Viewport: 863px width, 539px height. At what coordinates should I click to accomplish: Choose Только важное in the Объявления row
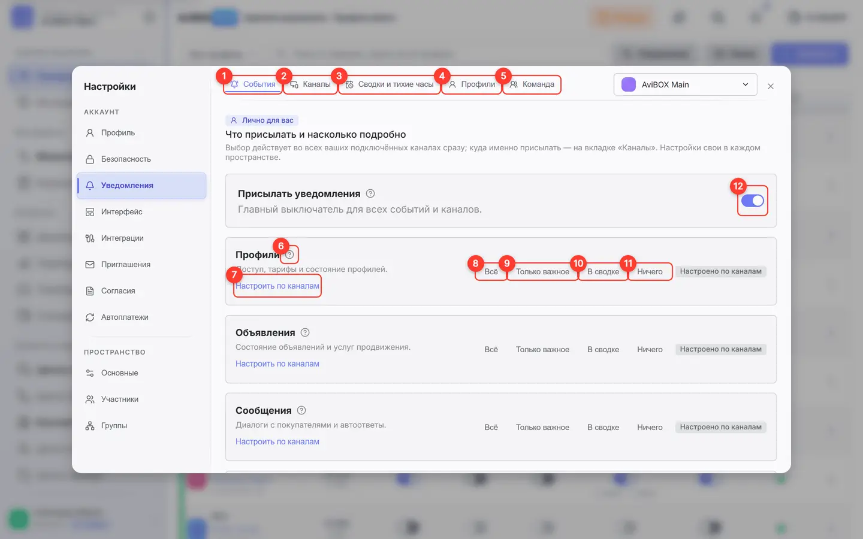[x=543, y=350]
